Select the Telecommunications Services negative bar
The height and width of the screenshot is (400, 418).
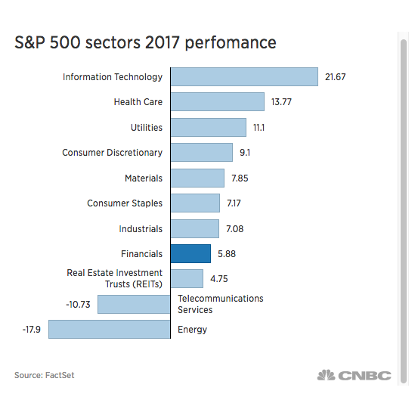coord(134,304)
